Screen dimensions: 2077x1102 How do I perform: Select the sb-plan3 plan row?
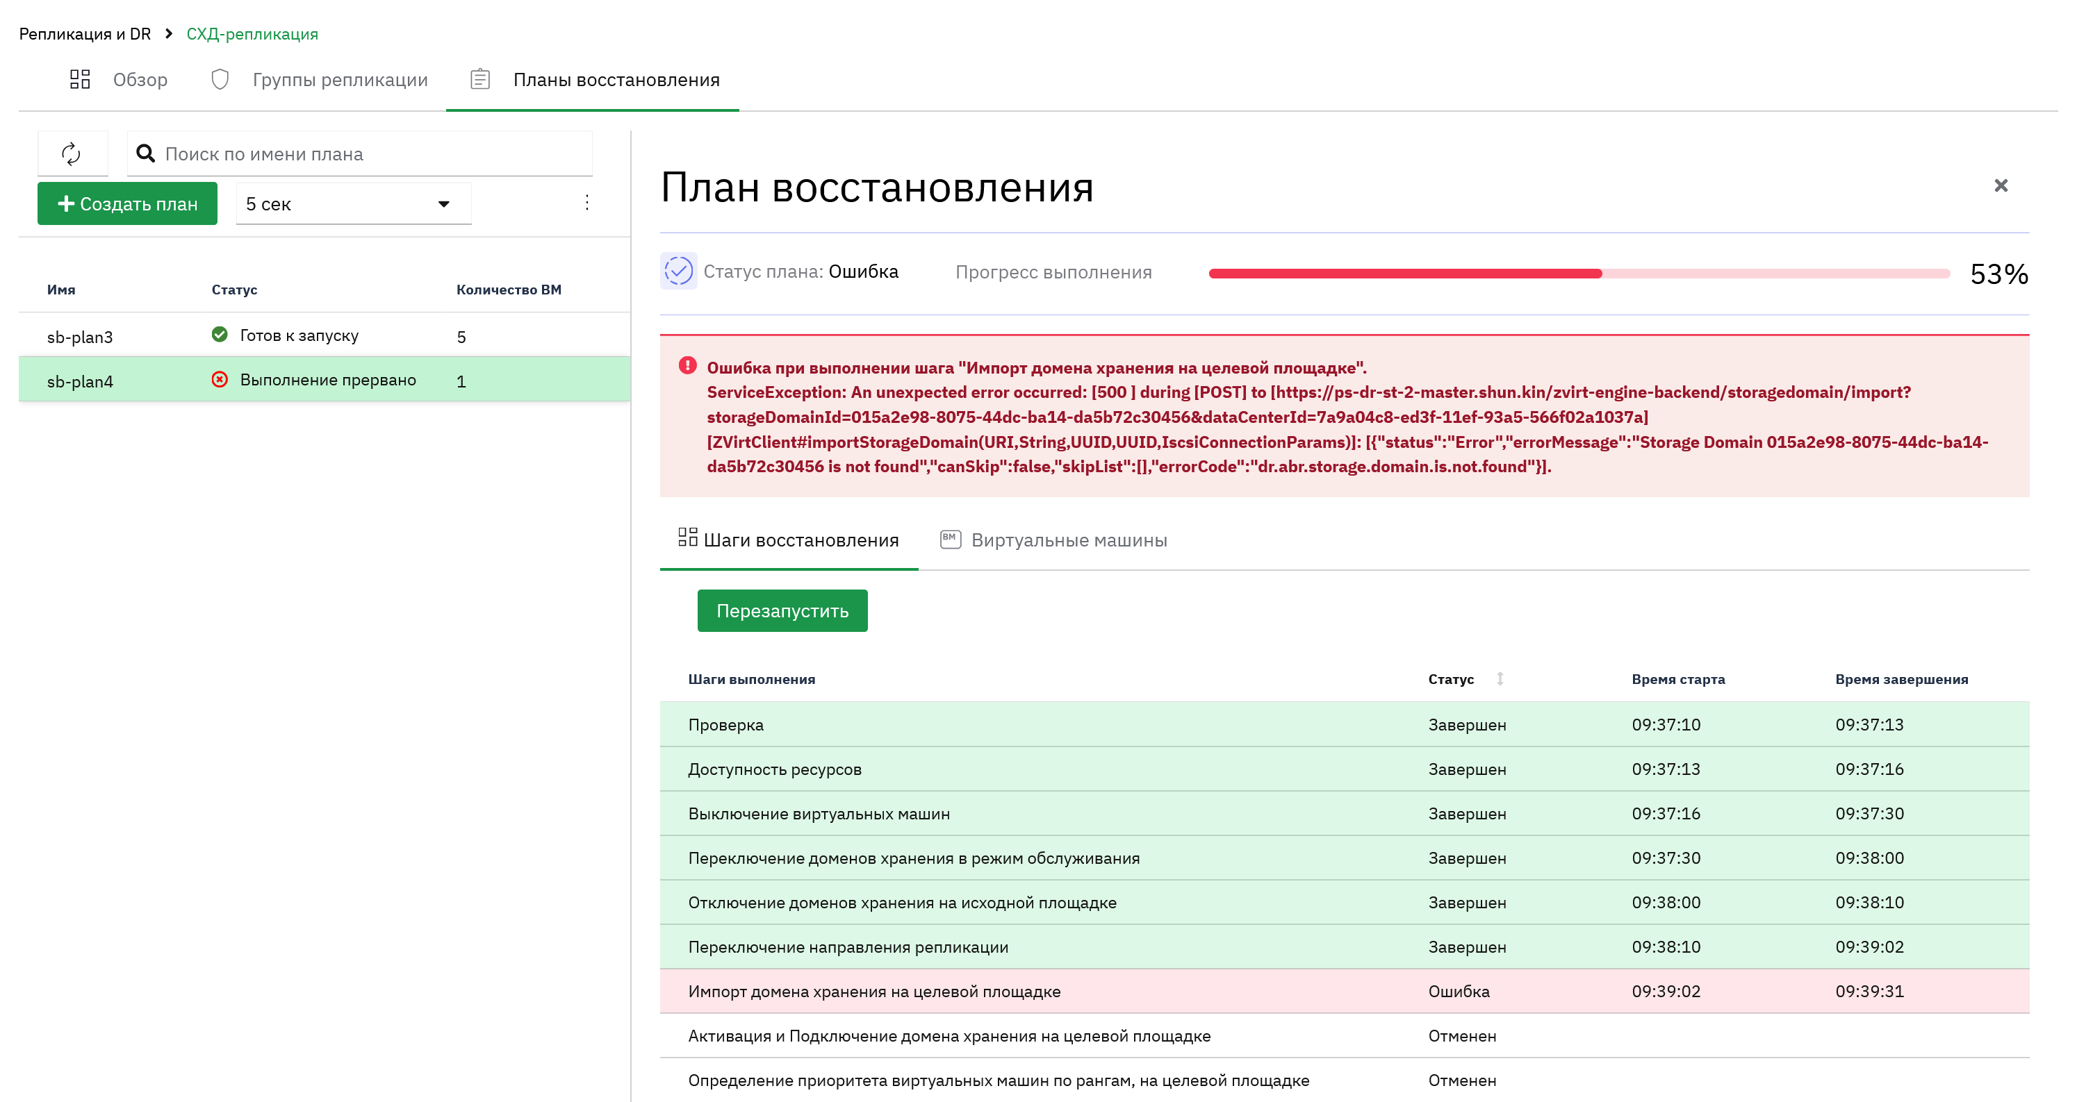324,336
